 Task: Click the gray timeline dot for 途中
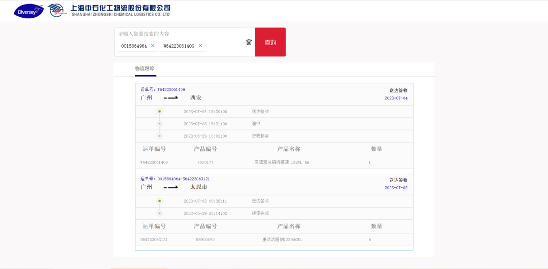click(159, 123)
